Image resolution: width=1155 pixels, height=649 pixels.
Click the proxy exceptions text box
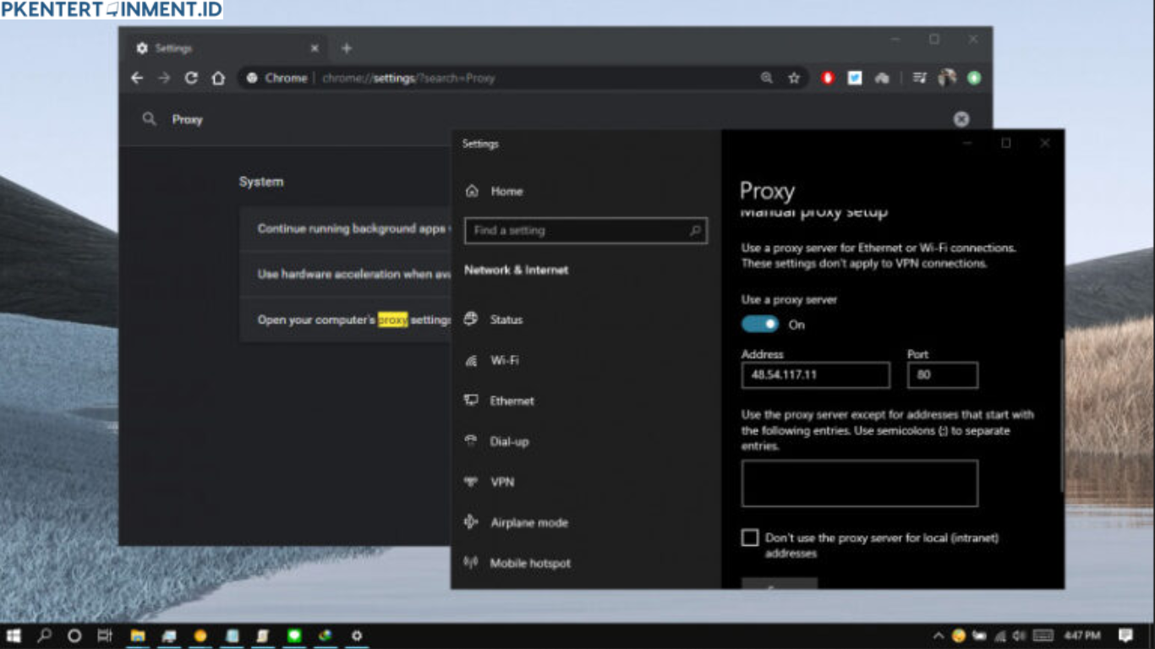pyautogui.click(x=860, y=483)
